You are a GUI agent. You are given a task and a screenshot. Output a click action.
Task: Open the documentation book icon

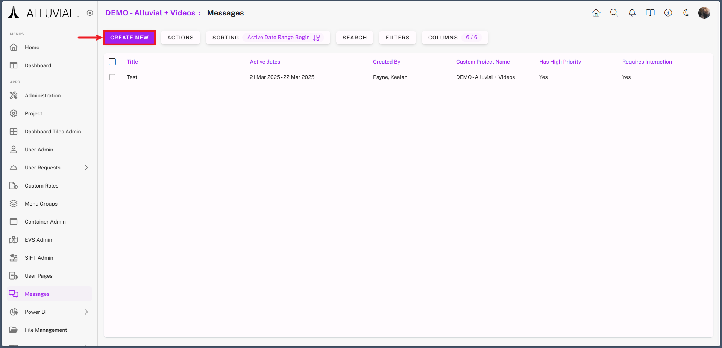[650, 13]
